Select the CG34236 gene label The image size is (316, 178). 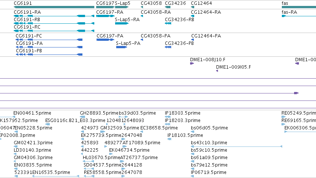175,3
